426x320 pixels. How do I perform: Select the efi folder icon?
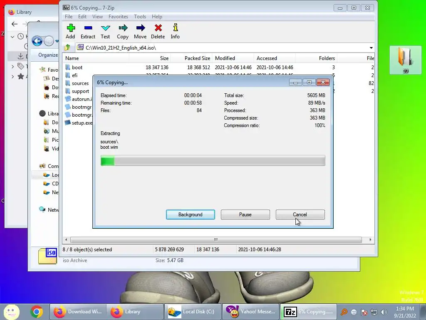click(68, 75)
